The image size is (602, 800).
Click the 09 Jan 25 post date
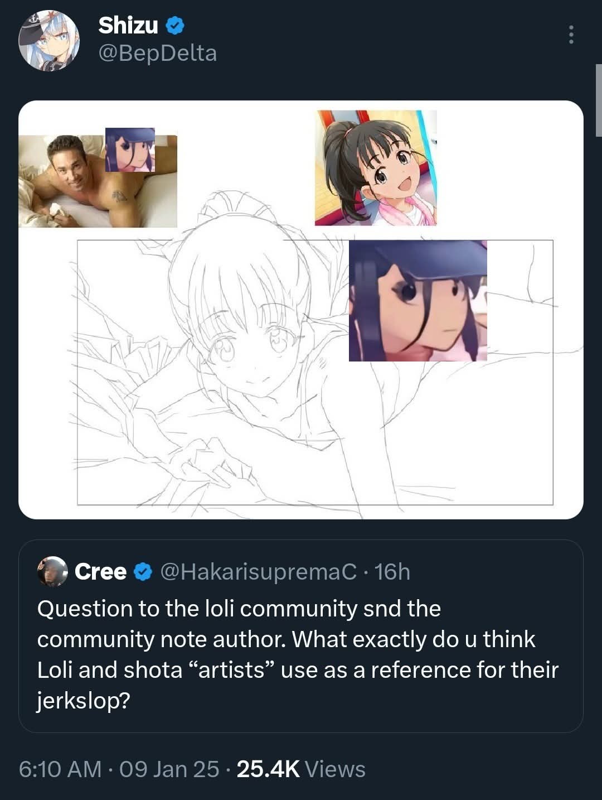tap(169, 769)
